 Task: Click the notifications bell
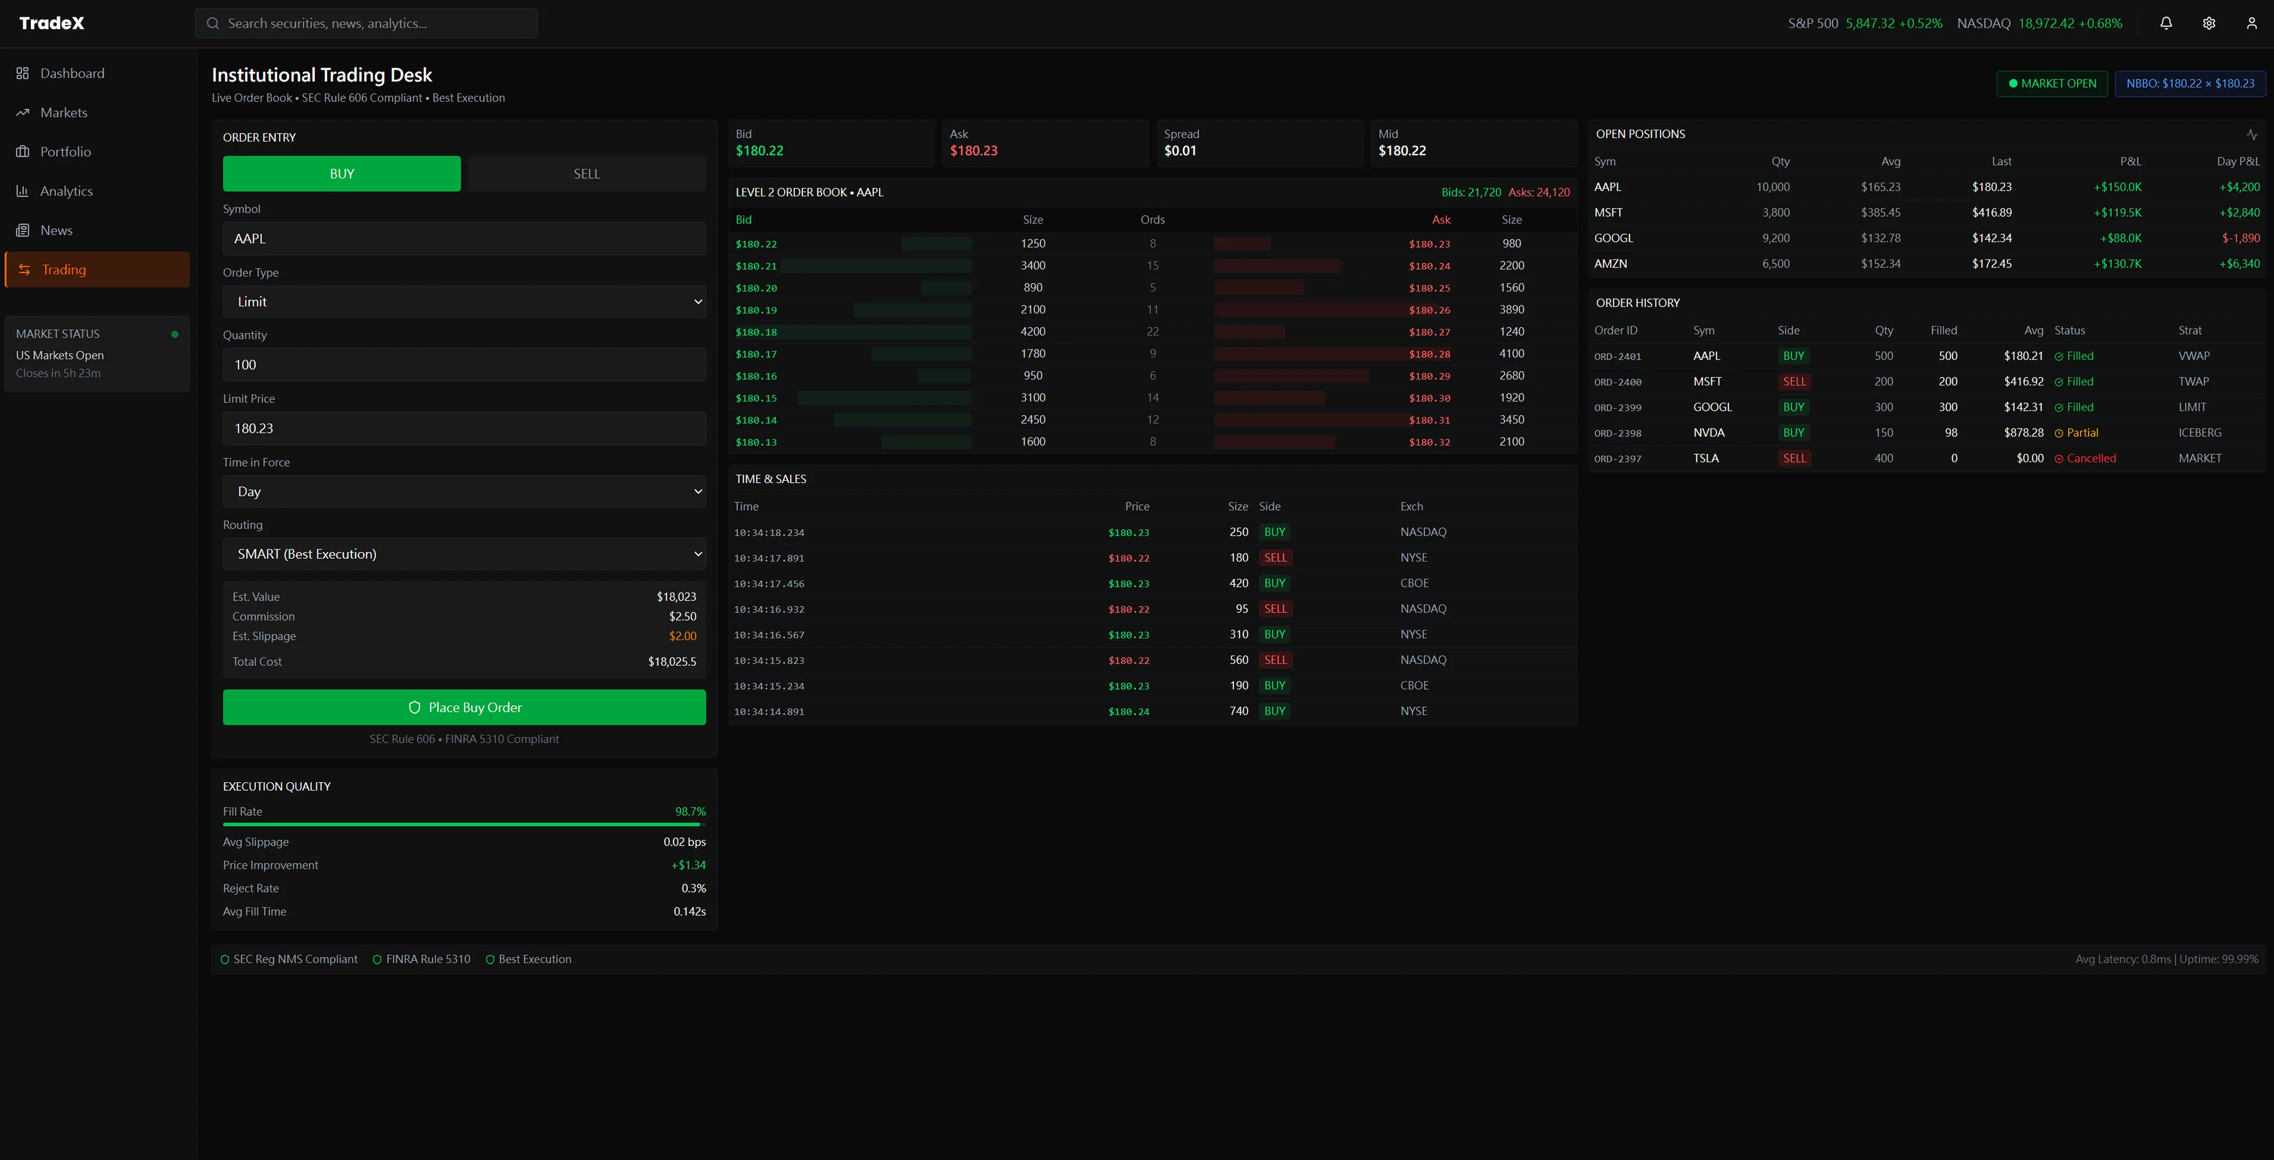click(x=2165, y=22)
